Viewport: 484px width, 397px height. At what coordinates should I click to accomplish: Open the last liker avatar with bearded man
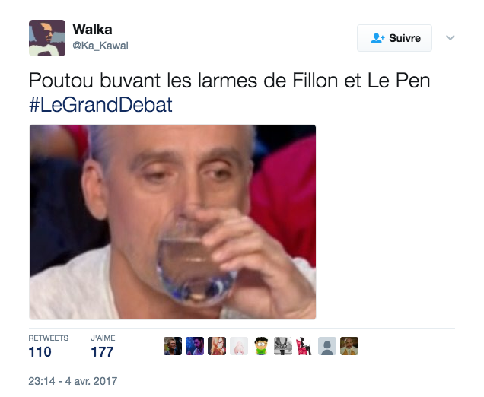pyautogui.click(x=349, y=346)
